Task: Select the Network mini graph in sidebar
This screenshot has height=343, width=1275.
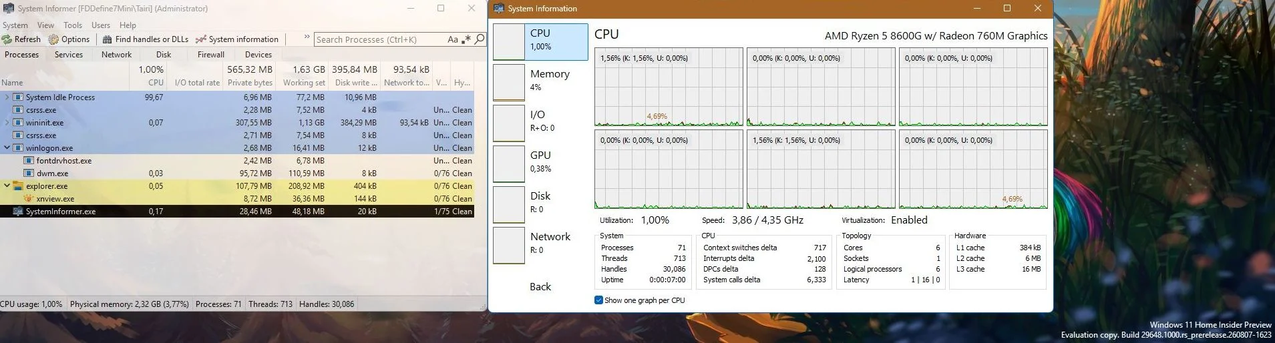Action: pos(509,246)
